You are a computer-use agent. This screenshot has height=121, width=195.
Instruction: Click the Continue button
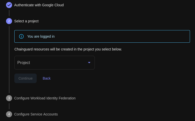[x=25, y=78]
